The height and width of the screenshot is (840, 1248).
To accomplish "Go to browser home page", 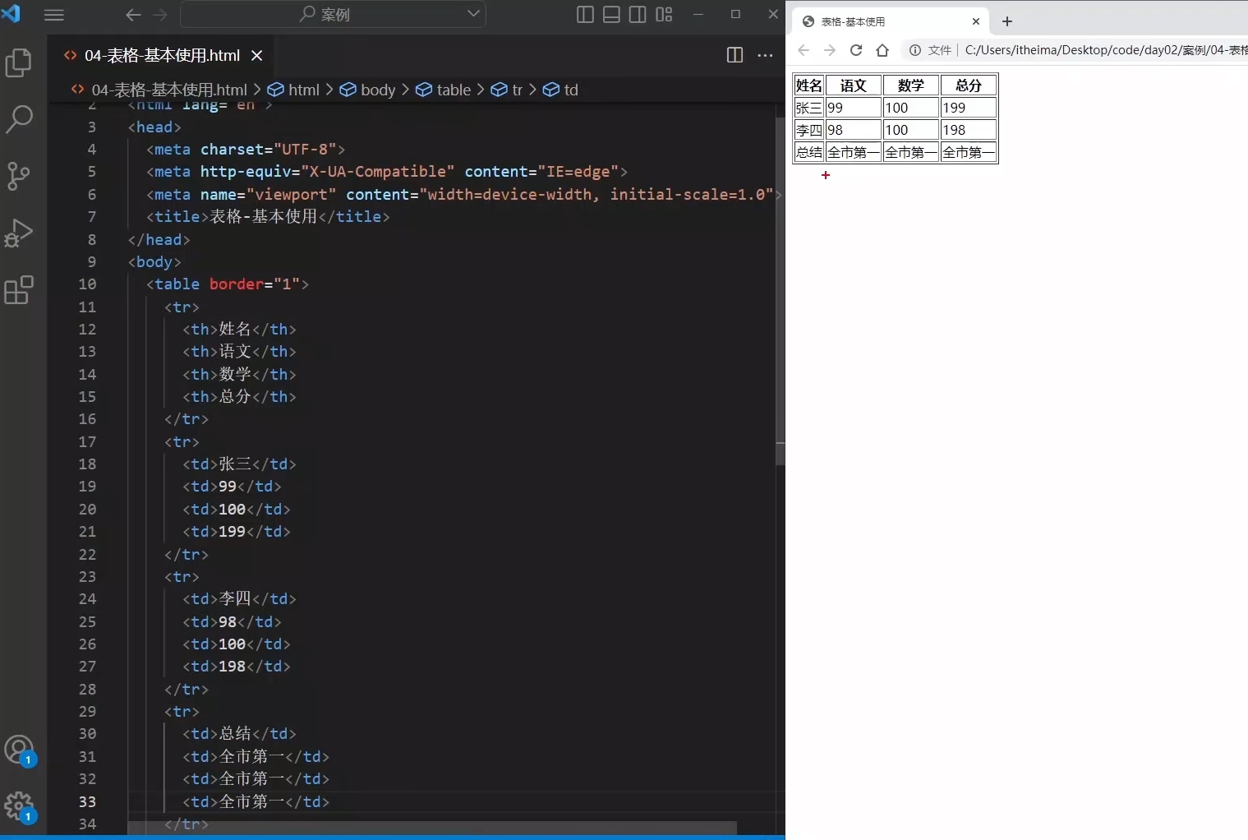I will pyautogui.click(x=882, y=50).
